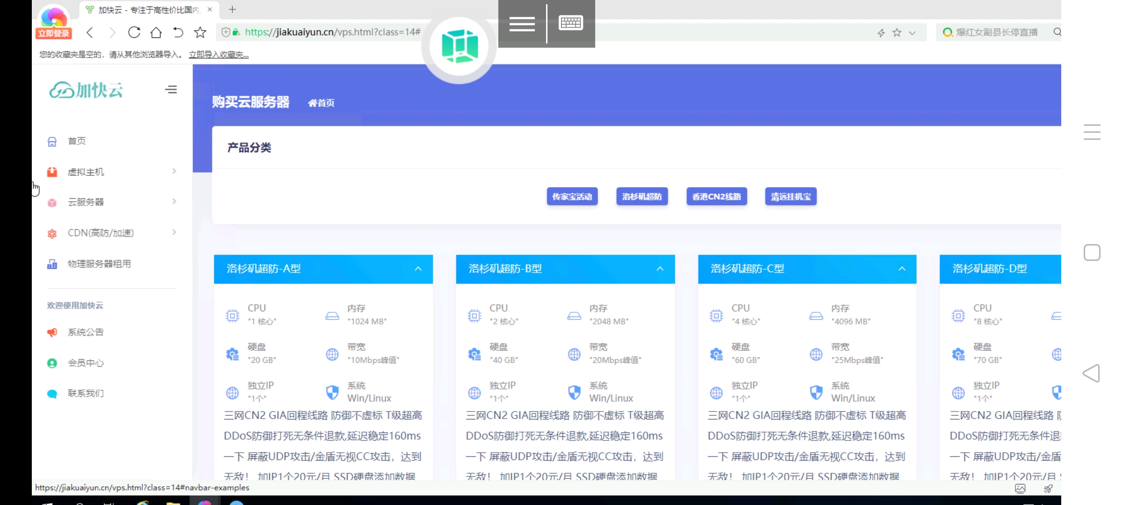Open the floating three-line menu overlay
Screen dimensions: 1123x505
522,23
